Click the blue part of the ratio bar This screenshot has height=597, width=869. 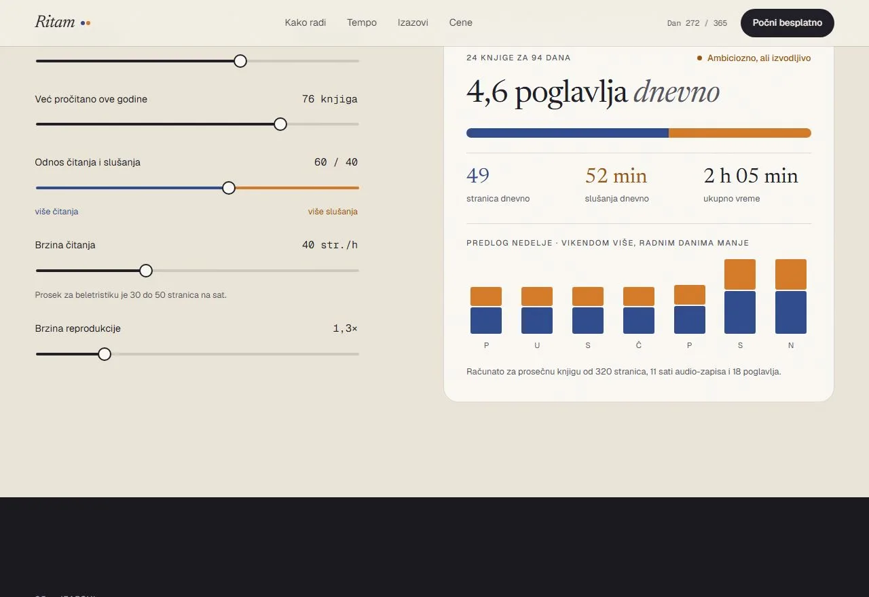point(568,133)
